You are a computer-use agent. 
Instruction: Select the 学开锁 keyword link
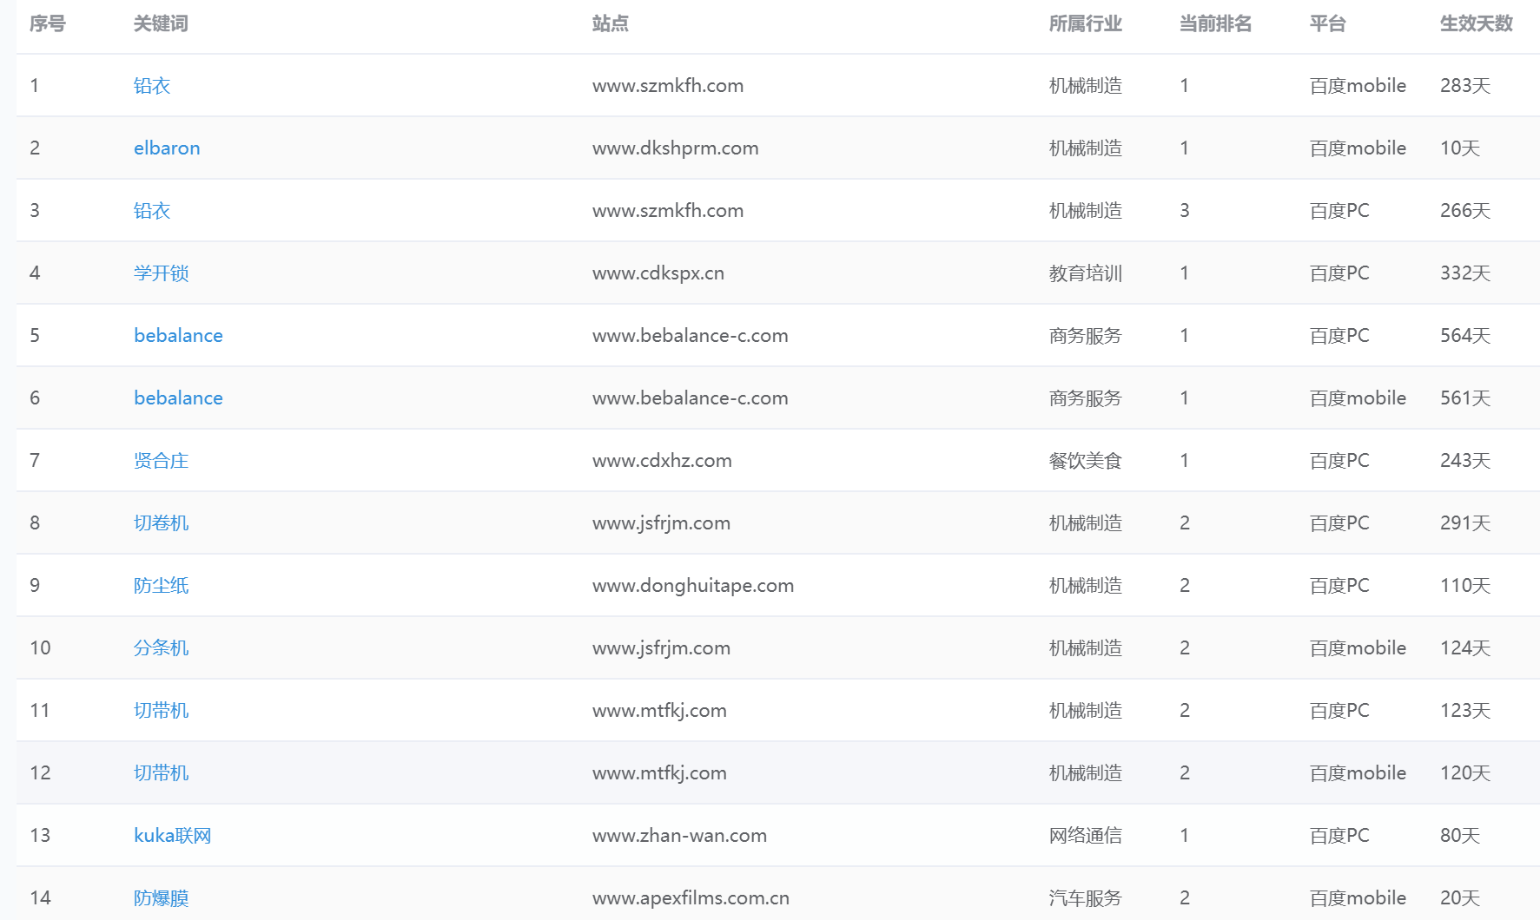click(x=161, y=273)
